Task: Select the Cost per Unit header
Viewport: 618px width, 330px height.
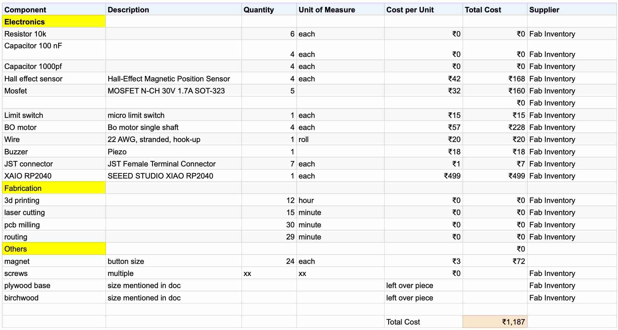Action: tap(423, 9)
